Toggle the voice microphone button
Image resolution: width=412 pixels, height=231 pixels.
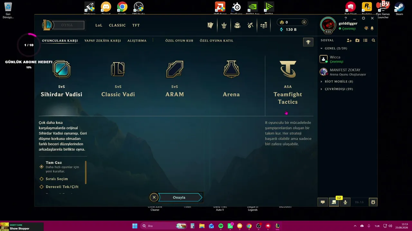tap(345, 202)
